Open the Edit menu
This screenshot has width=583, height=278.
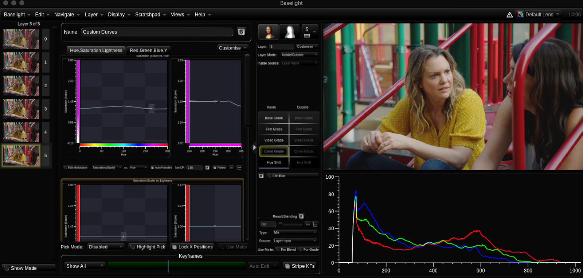pyautogui.click(x=42, y=15)
